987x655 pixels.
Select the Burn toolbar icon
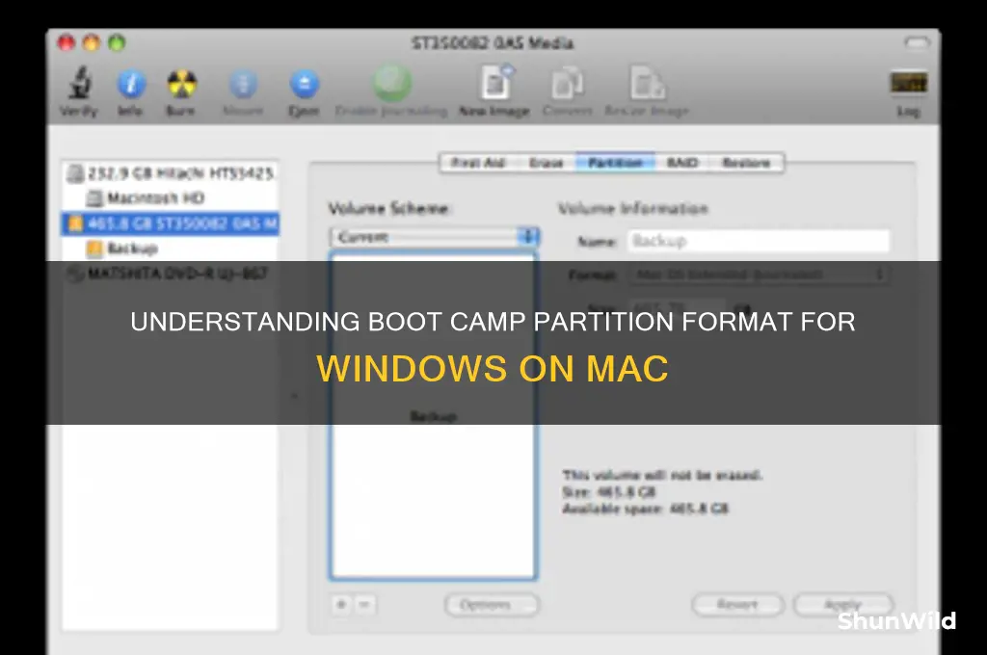tap(181, 84)
